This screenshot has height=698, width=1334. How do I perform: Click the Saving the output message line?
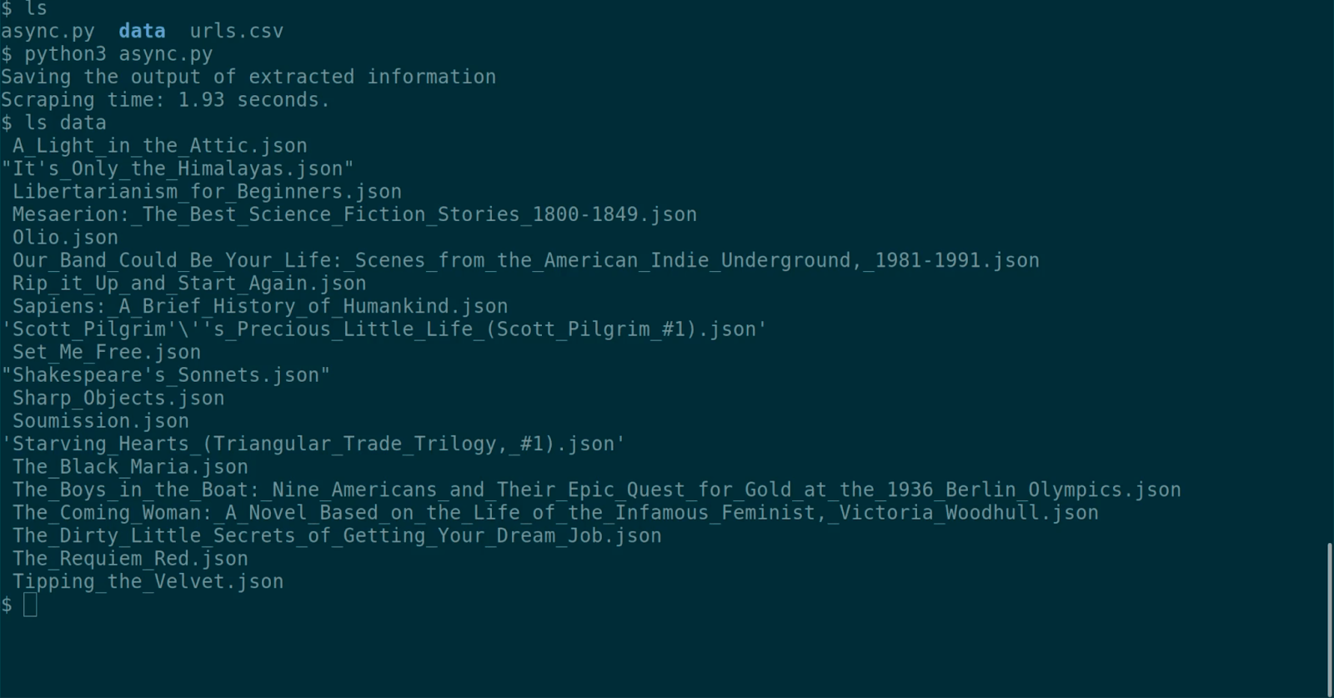coord(248,77)
